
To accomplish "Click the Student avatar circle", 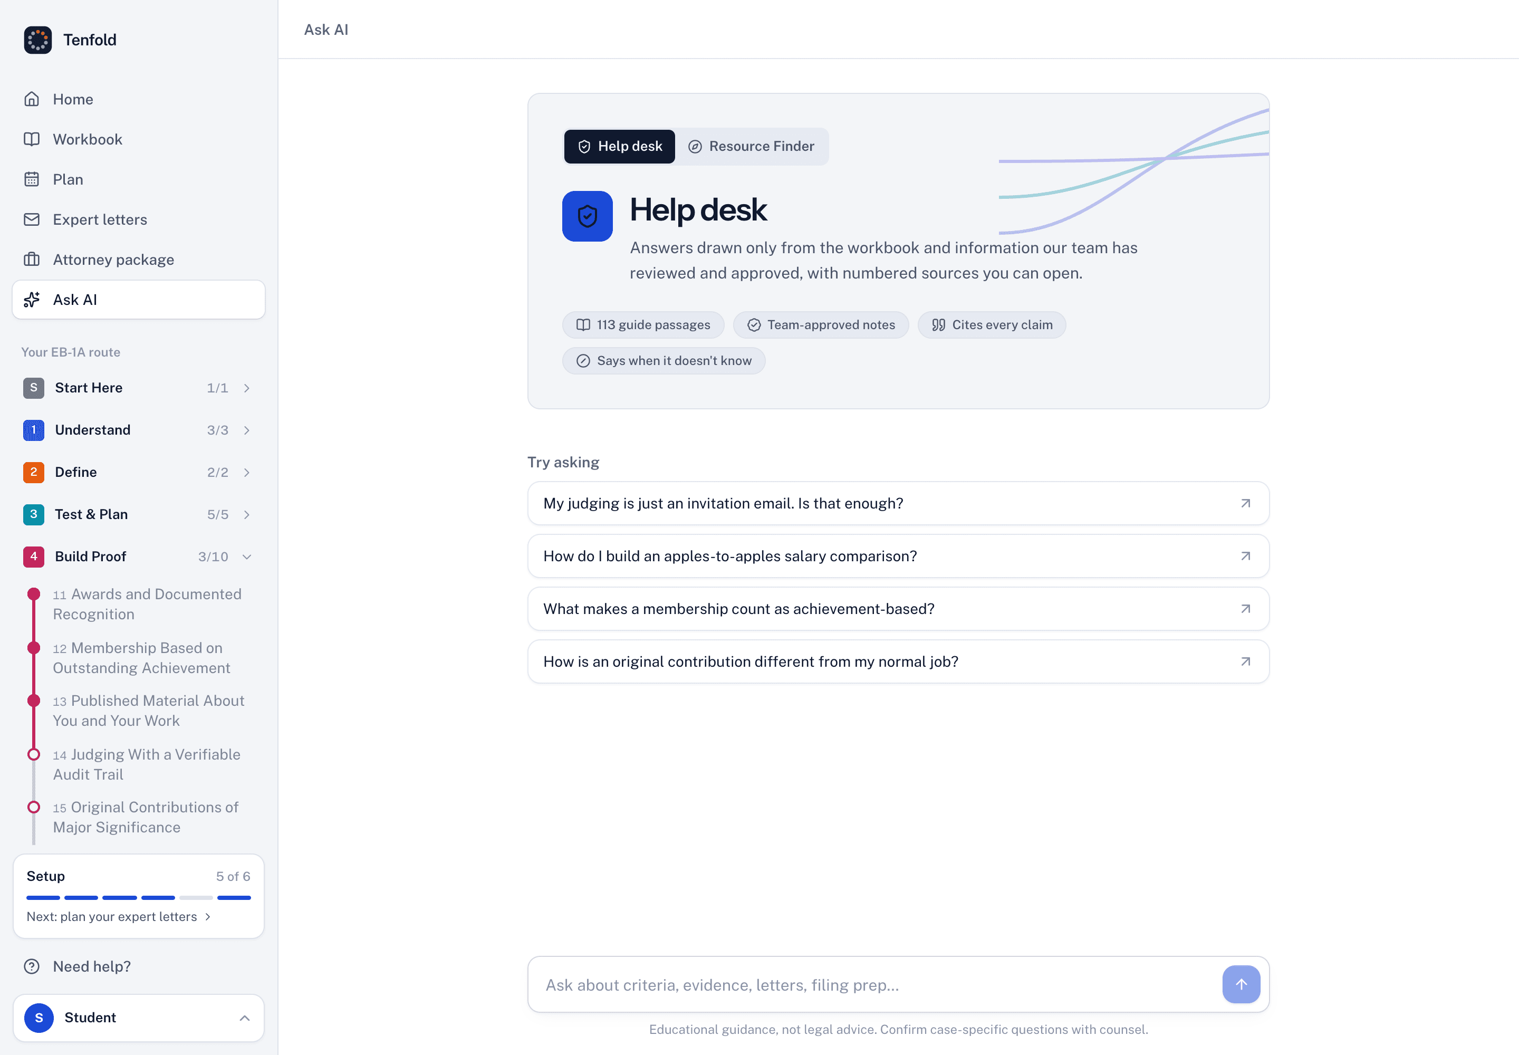I will 39,1018.
